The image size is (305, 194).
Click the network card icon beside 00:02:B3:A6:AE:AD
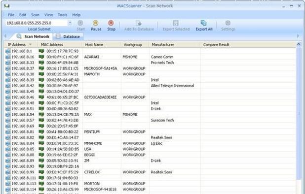41,80
